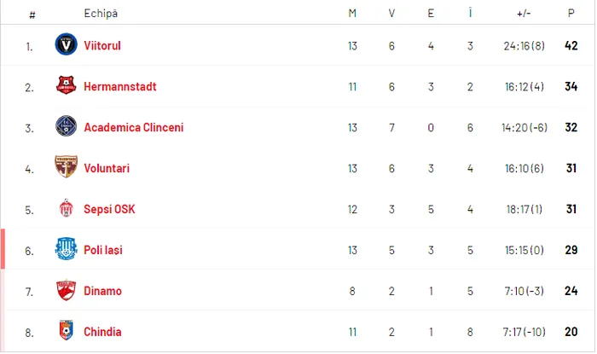Screen dimensions: 597x354
Task: Click the Dinamo team logo
Action: pos(67,291)
